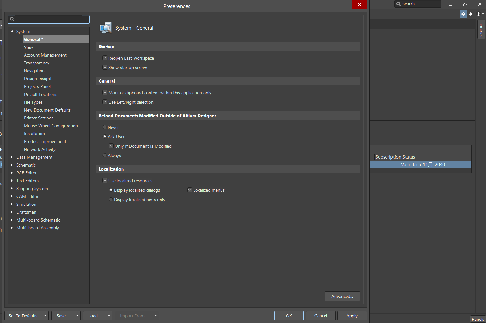Click the main window Search box
The width and height of the screenshot is (486, 323).
click(418, 4)
